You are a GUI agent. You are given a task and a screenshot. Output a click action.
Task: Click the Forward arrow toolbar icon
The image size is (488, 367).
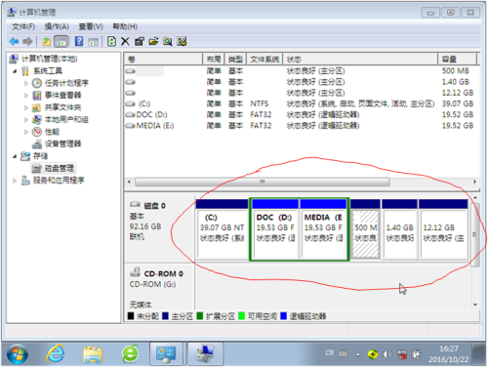tap(27, 41)
